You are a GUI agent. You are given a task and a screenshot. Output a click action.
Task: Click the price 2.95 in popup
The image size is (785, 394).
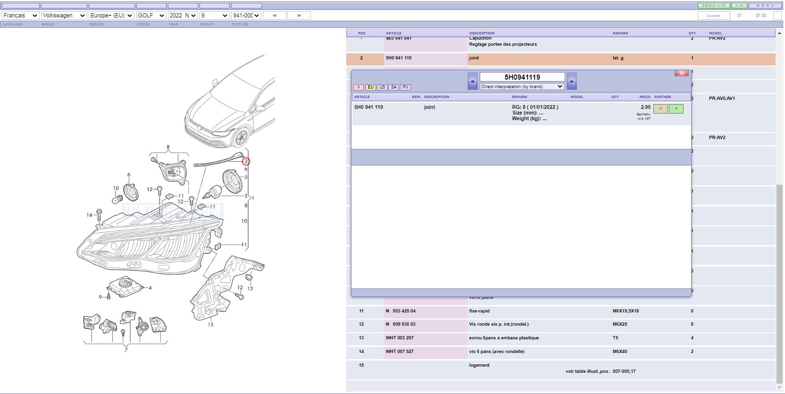[x=646, y=107]
